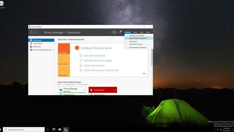Select Create Server Group in Manage menu

(x=139, y=44)
